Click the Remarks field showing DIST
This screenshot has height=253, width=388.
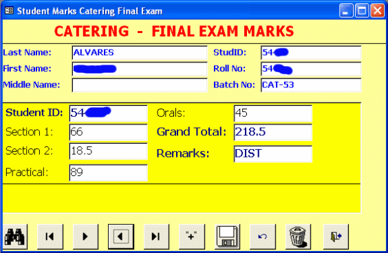coord(273,154)
